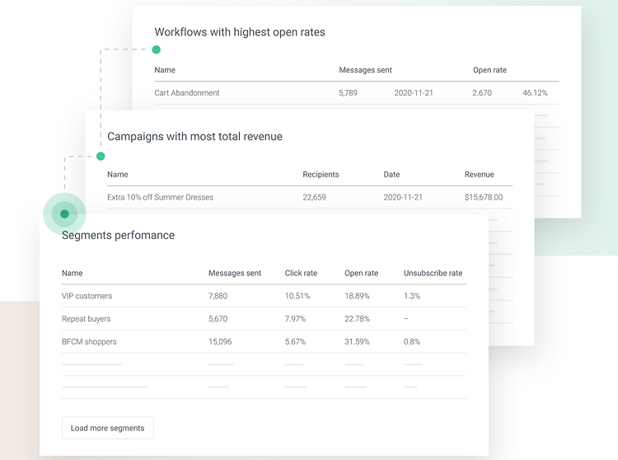Sort segments by Name column header
The width and height of the screenshot is (618, 460).
coord(73,273)
